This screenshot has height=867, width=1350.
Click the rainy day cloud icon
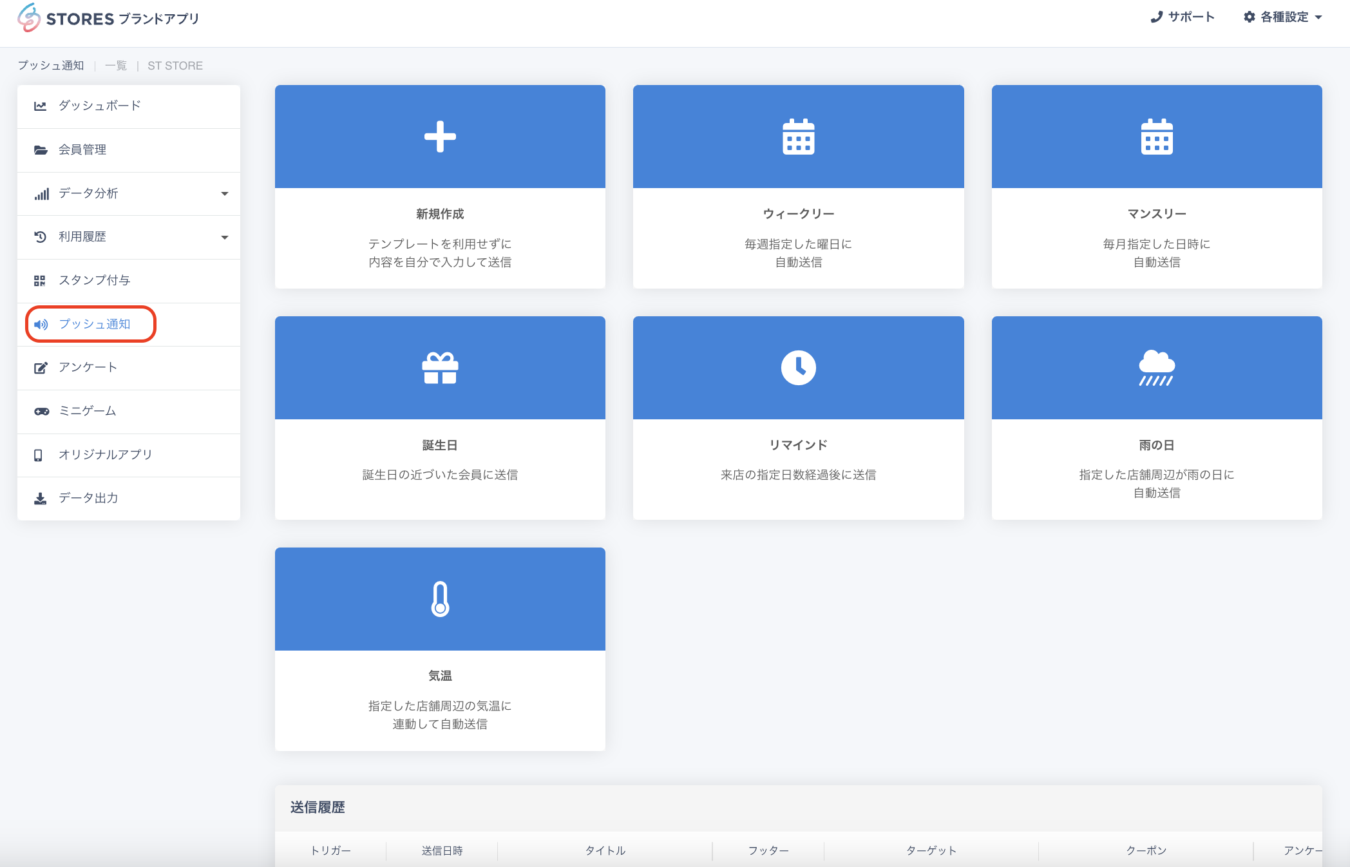point(1156,368)
